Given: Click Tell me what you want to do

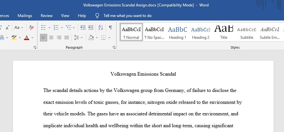Looking at the screenshot, I should 128,16.
